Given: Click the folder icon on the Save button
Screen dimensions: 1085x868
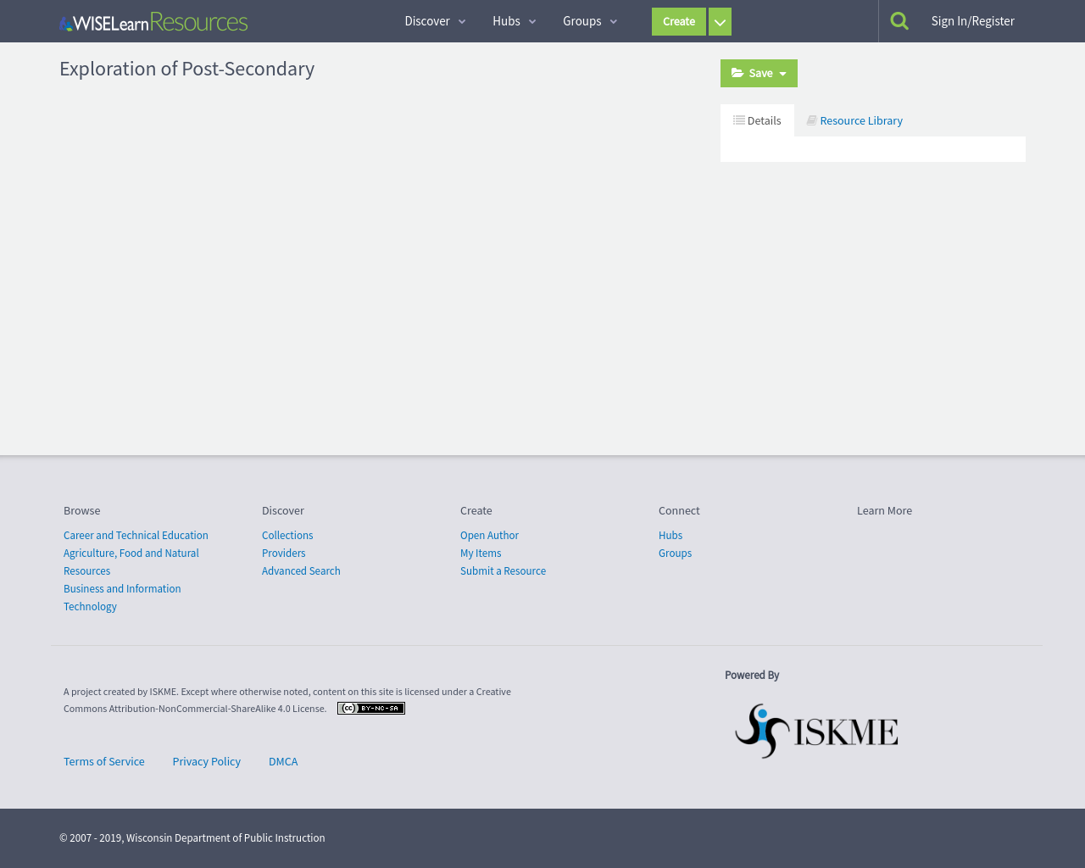Looking at the screenshot, I should click(739, 72).
